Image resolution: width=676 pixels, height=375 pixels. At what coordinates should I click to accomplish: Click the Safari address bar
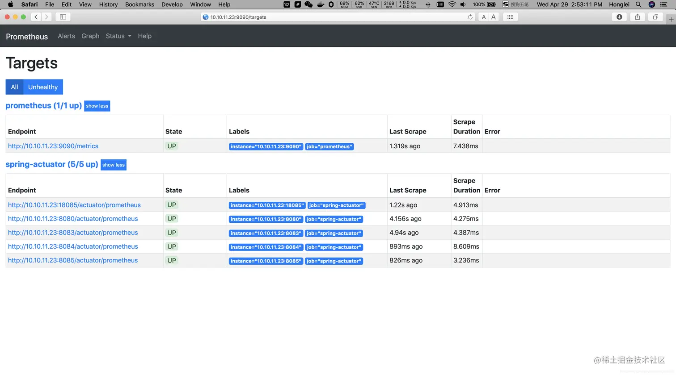pos(338,17)
